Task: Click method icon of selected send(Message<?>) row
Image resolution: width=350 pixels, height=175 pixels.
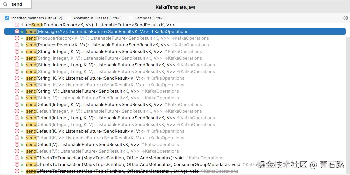Action: click(x=17, y=31)
